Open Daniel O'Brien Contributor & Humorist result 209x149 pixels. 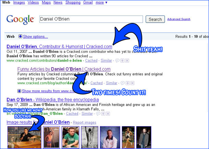coord(59,46)
